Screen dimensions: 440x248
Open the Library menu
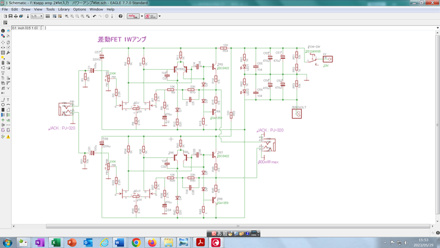pyautogui.click(x=64, y=9)
